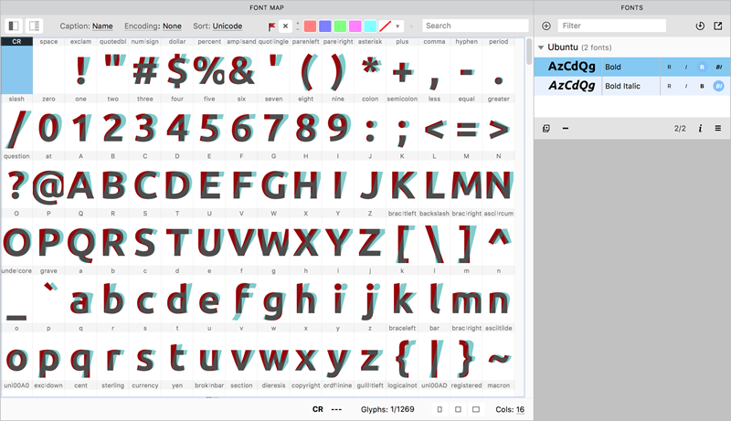Screen dimensions: 731x421
Task: Select the zero glyph cell
Action: (48, 123)
